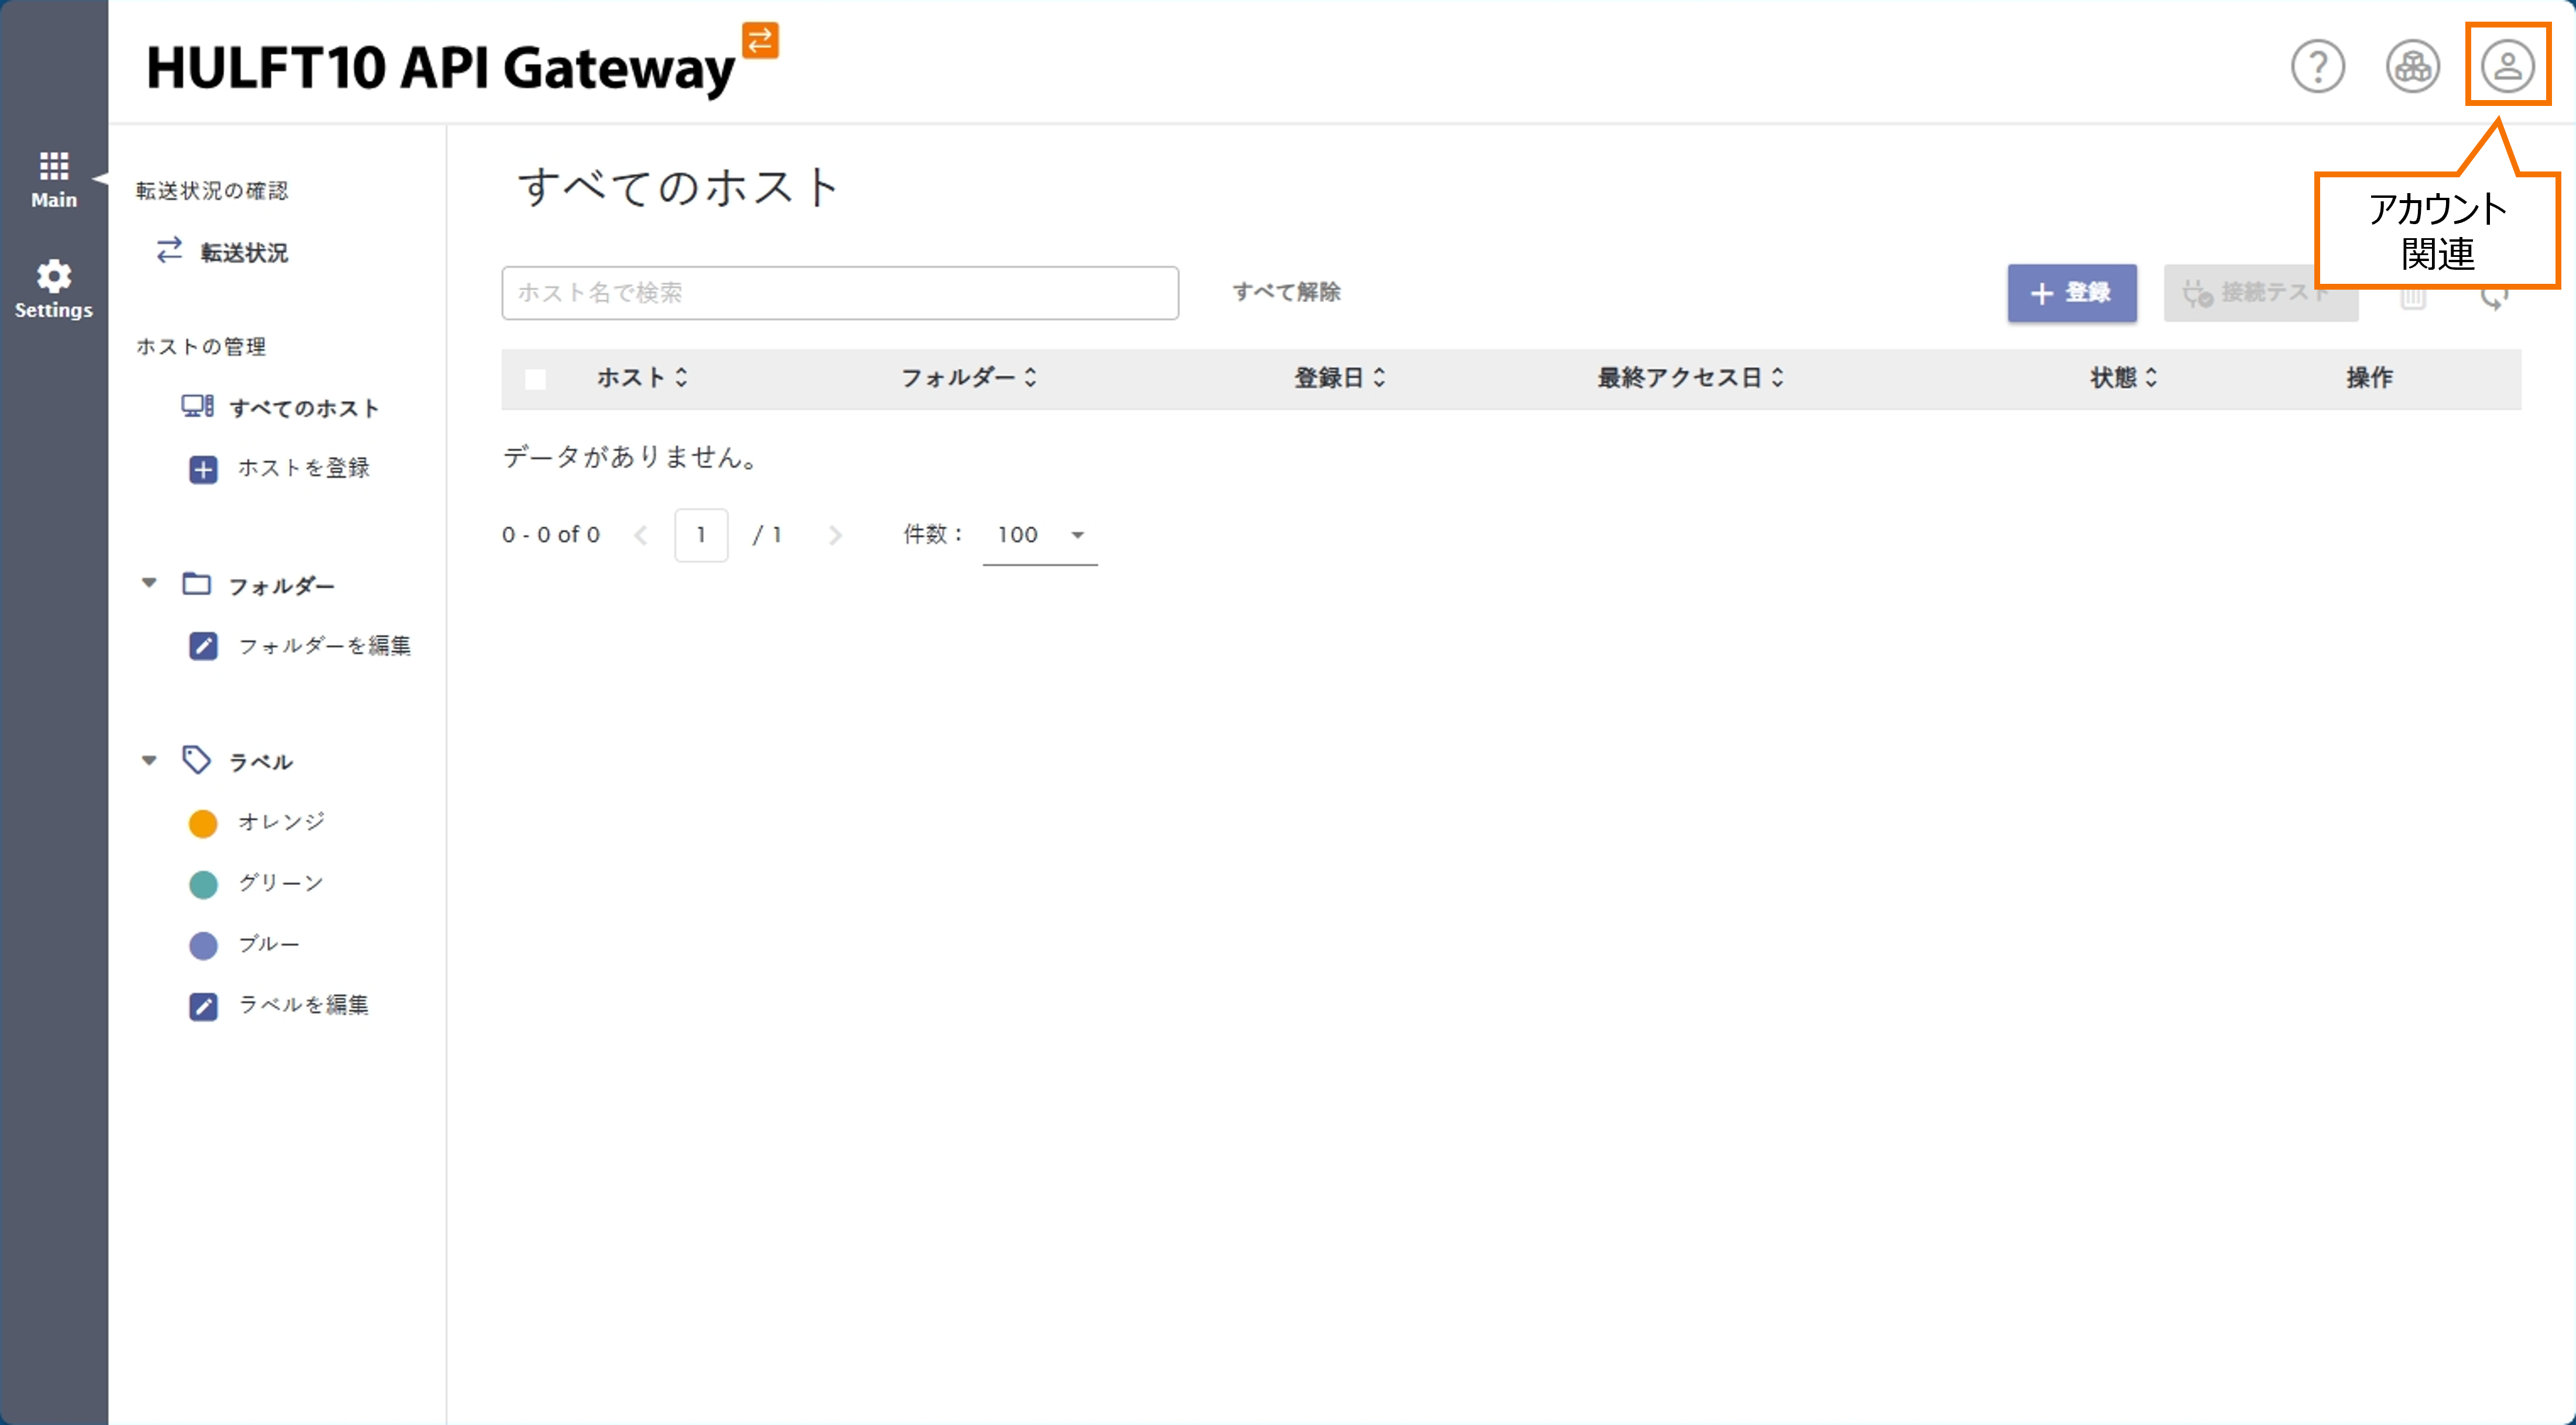Click the clear all filters link

[x=1286, y=292]
